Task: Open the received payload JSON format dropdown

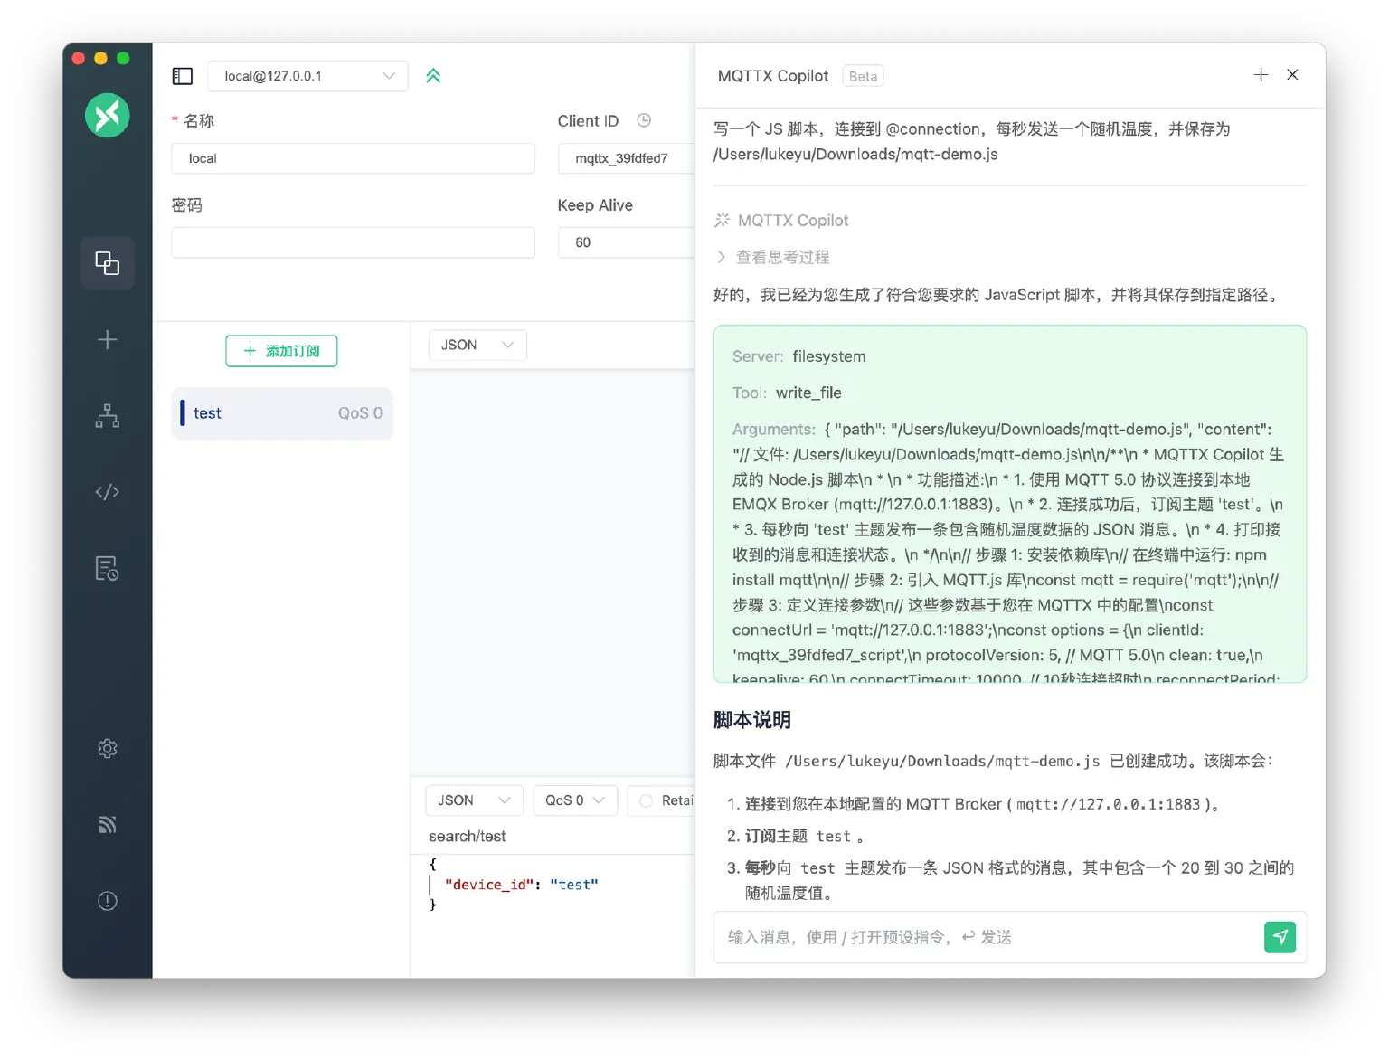Action: (x=477, y=345)
